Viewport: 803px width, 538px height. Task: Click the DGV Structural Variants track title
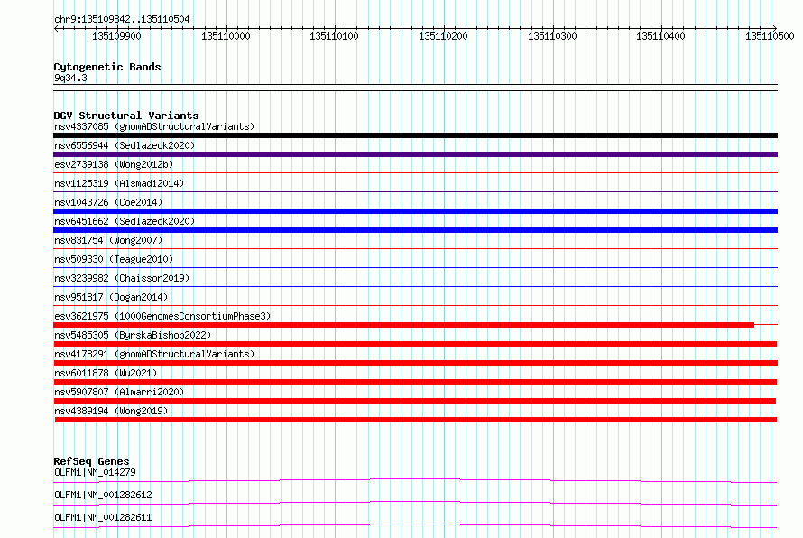click(126, 116)
